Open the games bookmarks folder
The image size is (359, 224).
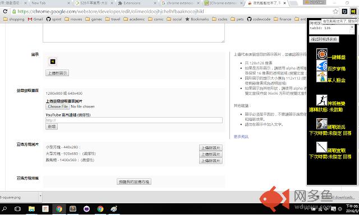94,19
